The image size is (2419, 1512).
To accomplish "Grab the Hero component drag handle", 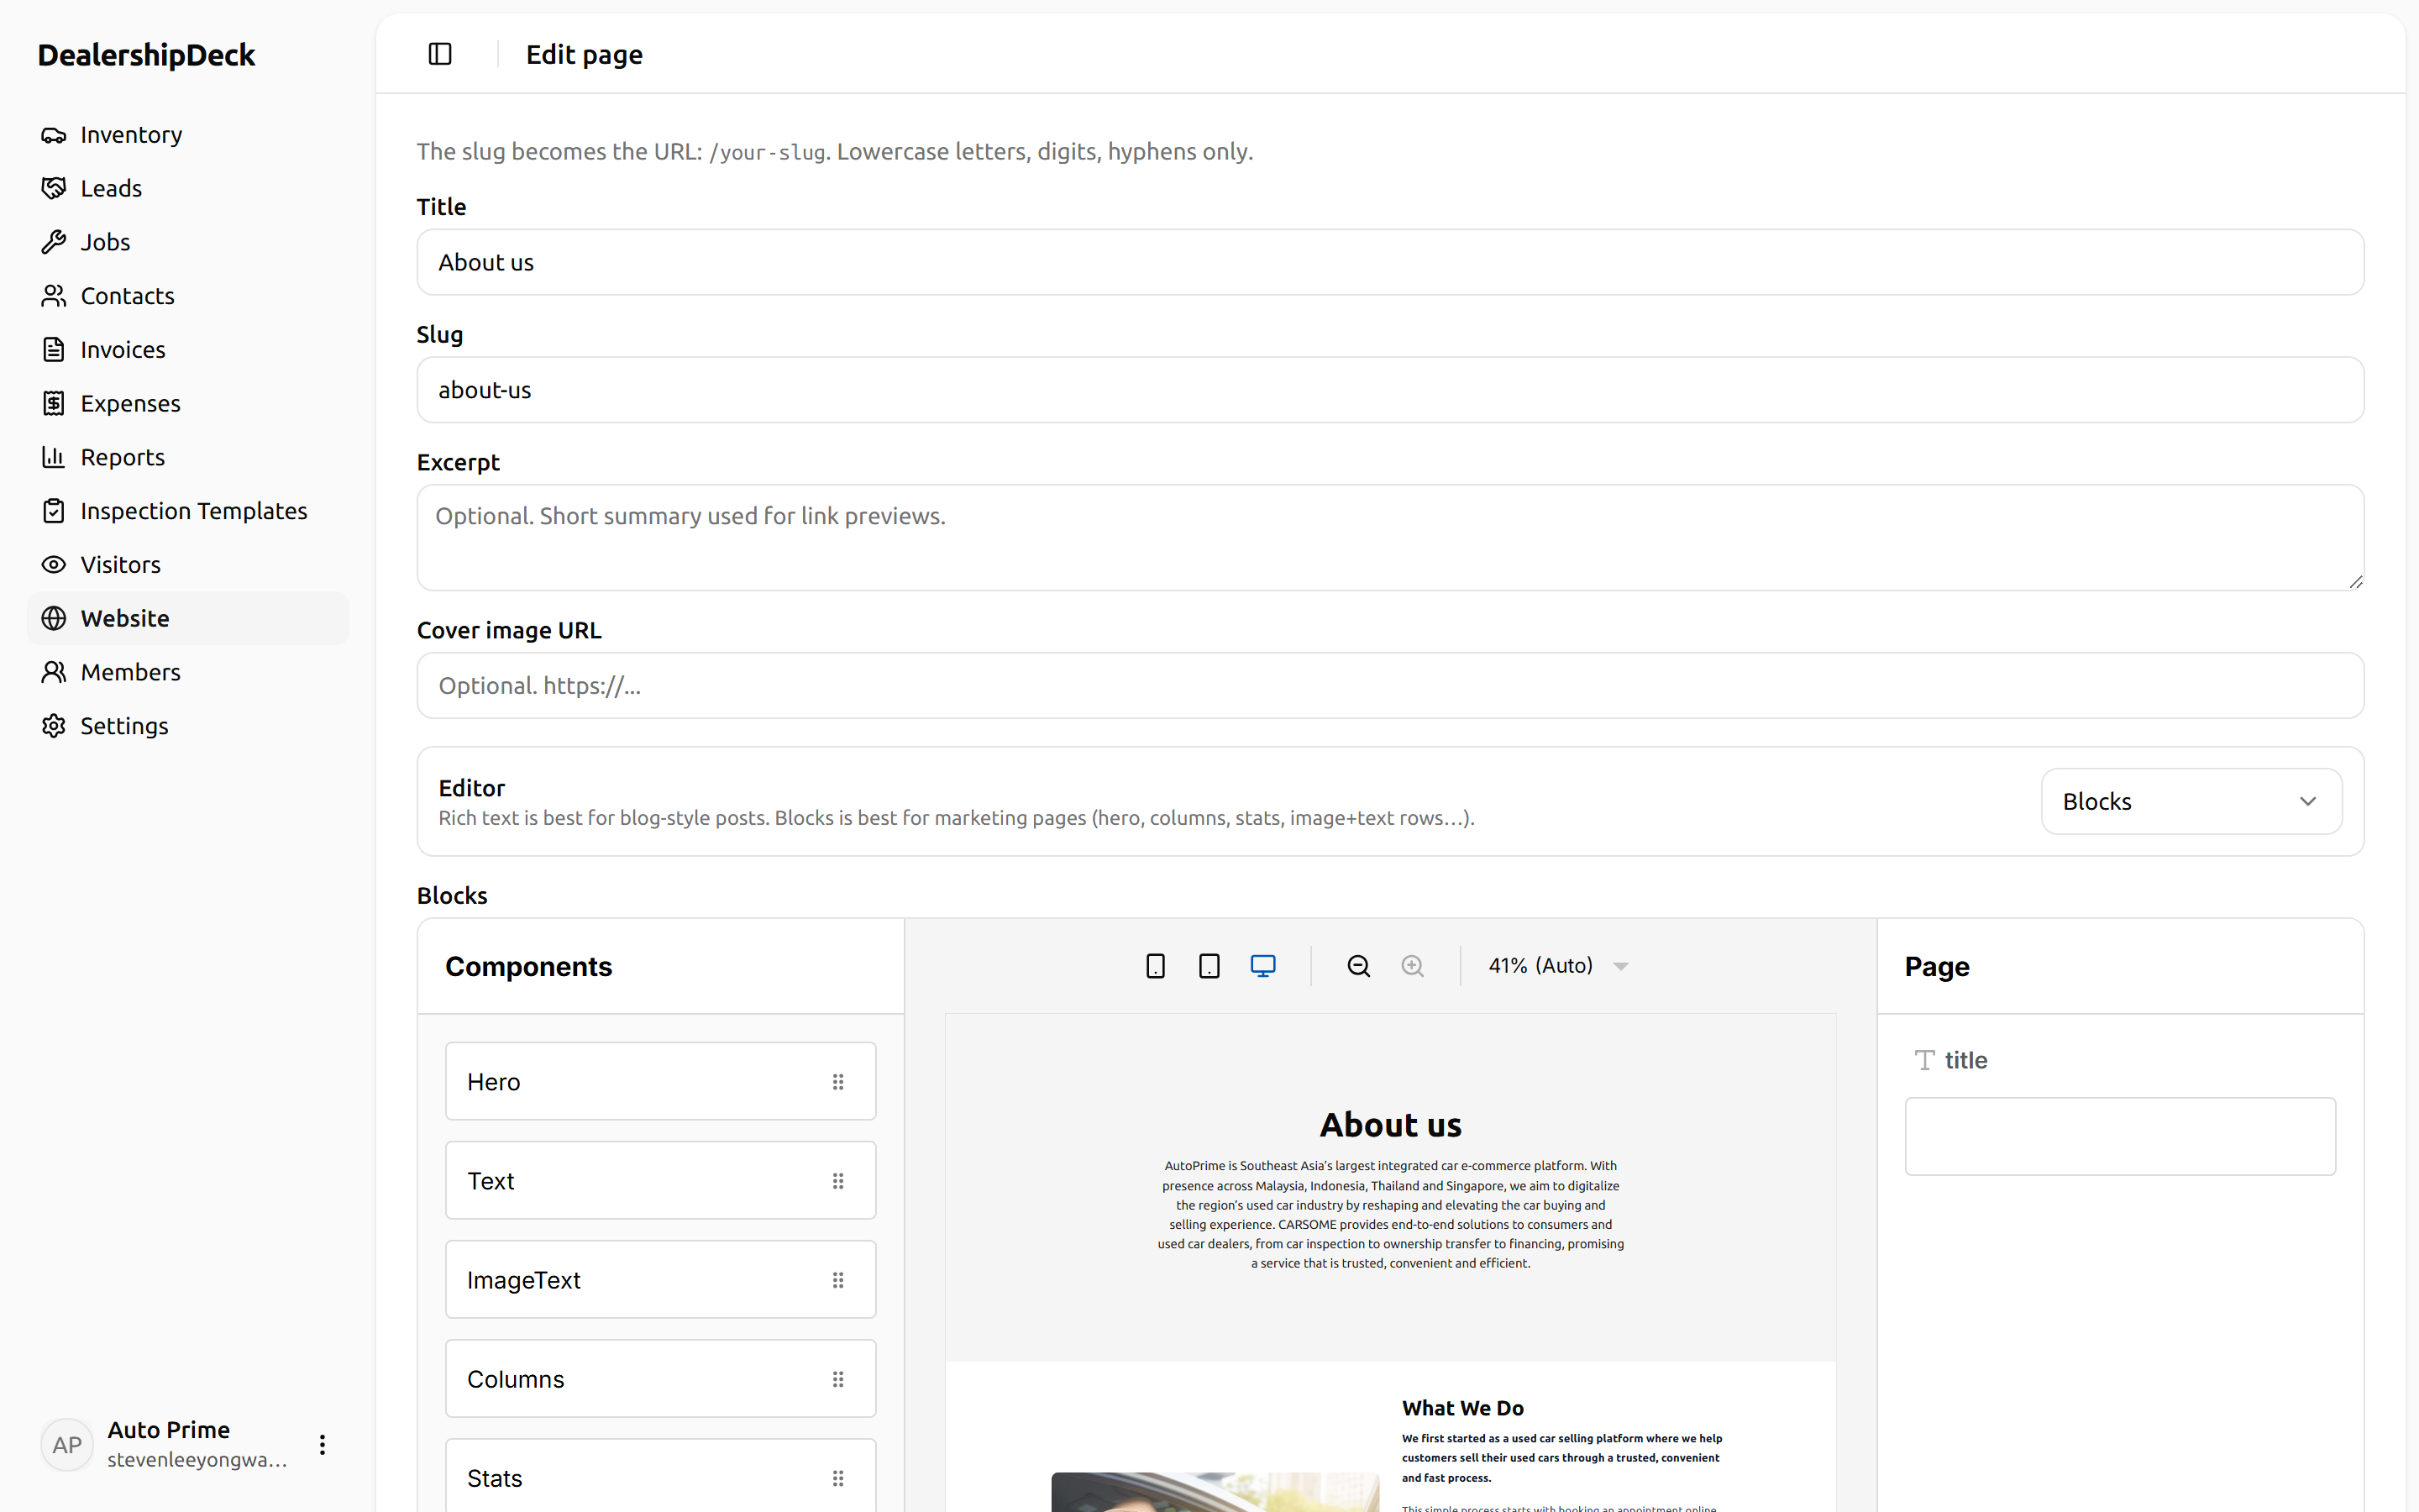I will click(838, 1082).
